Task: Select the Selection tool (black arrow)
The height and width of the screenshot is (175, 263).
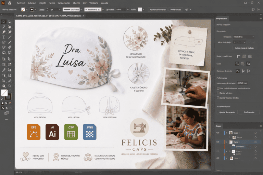Action: pyautogui.click(x=4, y=22)
